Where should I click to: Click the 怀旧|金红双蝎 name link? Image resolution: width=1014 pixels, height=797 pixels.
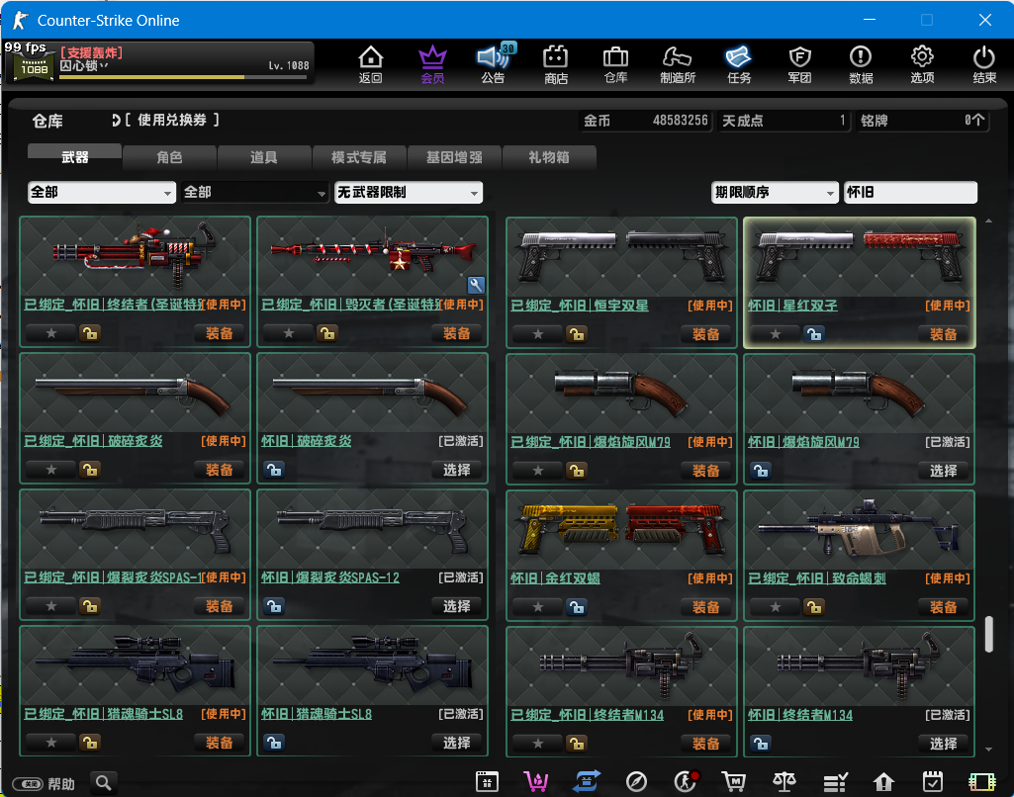click(555, 578)
